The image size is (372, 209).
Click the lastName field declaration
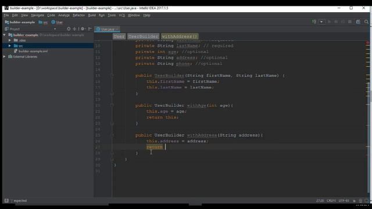(188, 46)
